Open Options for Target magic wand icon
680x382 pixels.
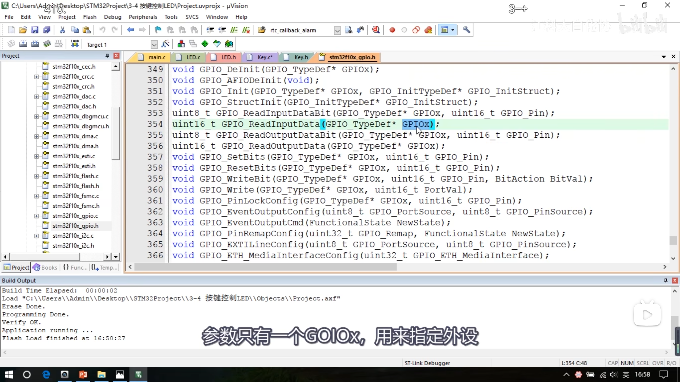pos(165,44)
